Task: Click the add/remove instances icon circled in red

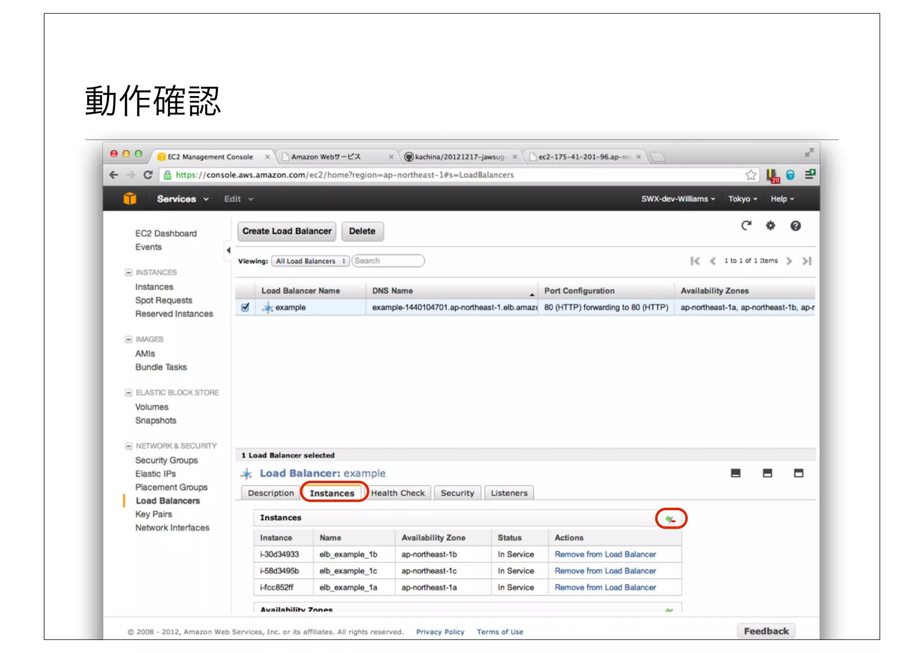Action: (x=670, y=519)
